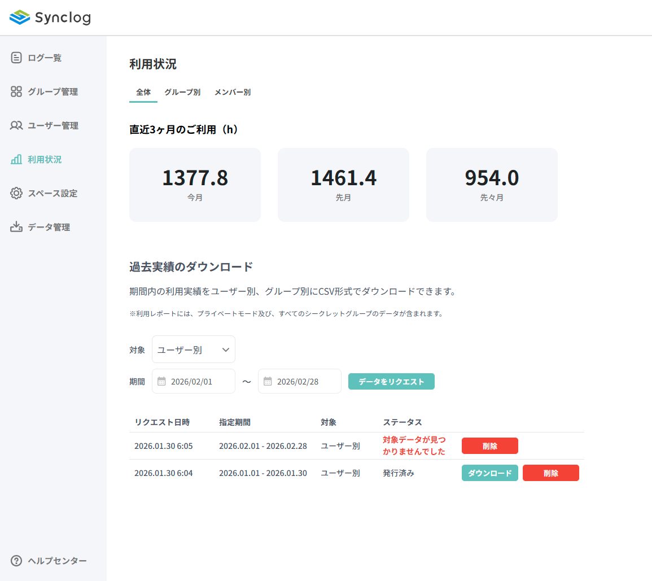
Task: Switch to the メンバー別 tab
Action: (x=232, y=92)
